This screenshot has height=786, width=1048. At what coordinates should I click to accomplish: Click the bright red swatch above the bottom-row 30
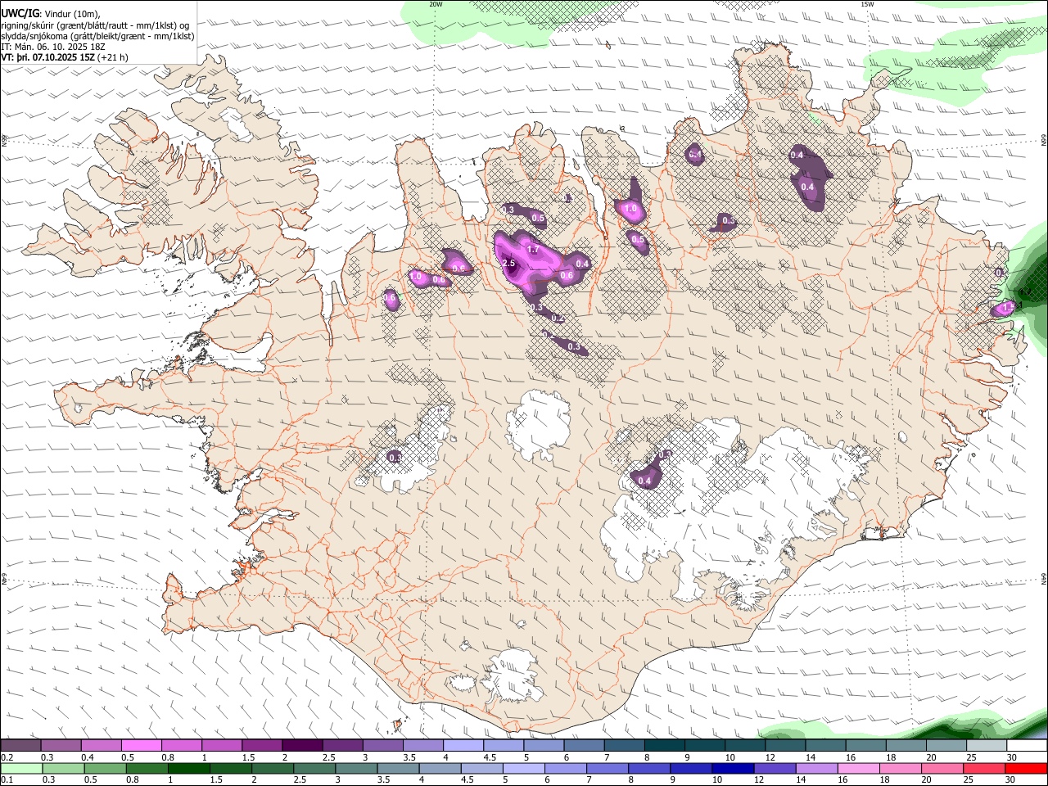click(x=1027, y=768)
